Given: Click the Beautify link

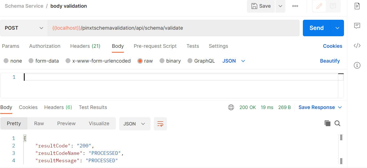Looking at the screenshot, I should coord(330,61).
